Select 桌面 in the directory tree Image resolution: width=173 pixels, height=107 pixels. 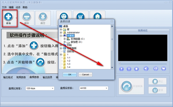click(66, 26)
